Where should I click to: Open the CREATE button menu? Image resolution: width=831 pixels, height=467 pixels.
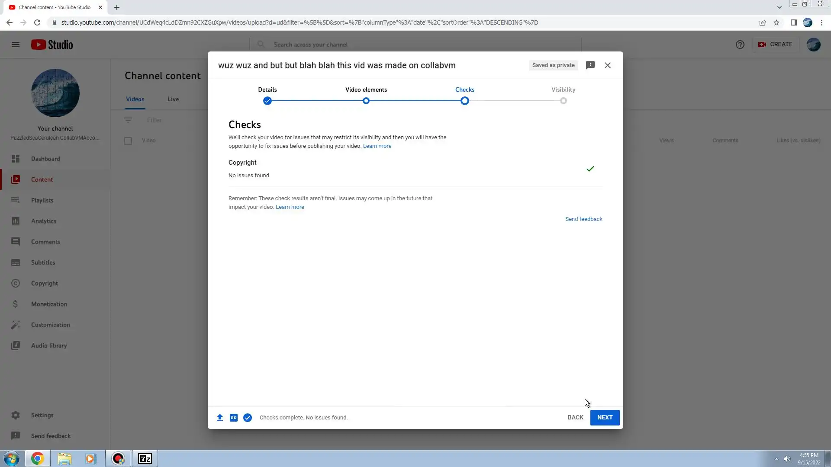click(x=775, y=45)
